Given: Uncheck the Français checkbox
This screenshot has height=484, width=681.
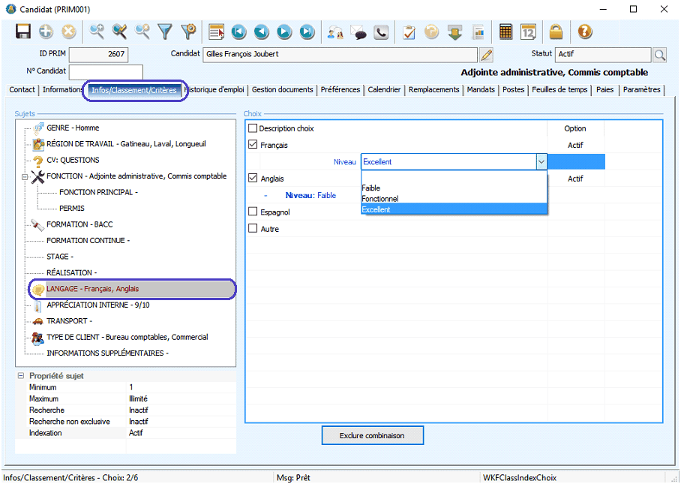Looking at the screenshot, I should click(253, 146).
